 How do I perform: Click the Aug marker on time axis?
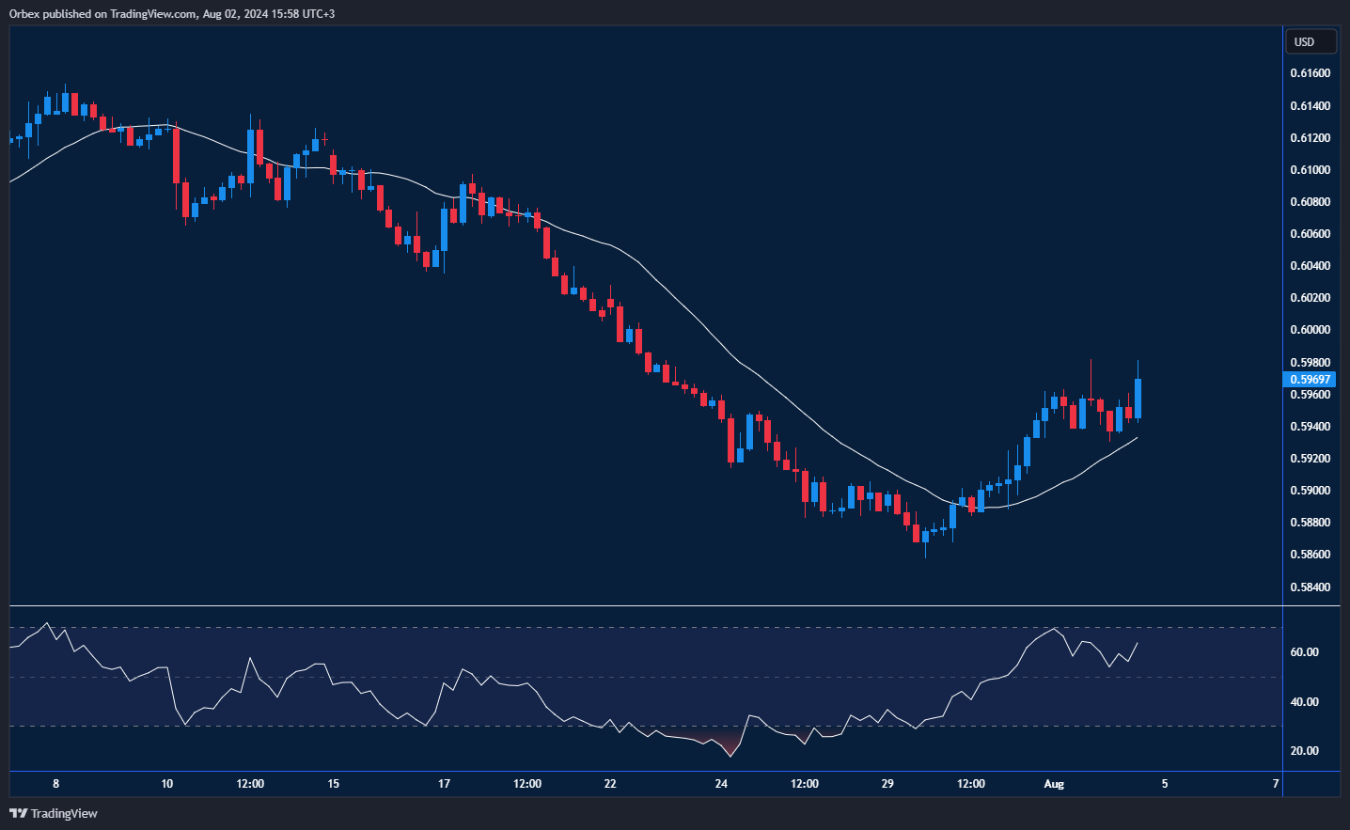1054,784
